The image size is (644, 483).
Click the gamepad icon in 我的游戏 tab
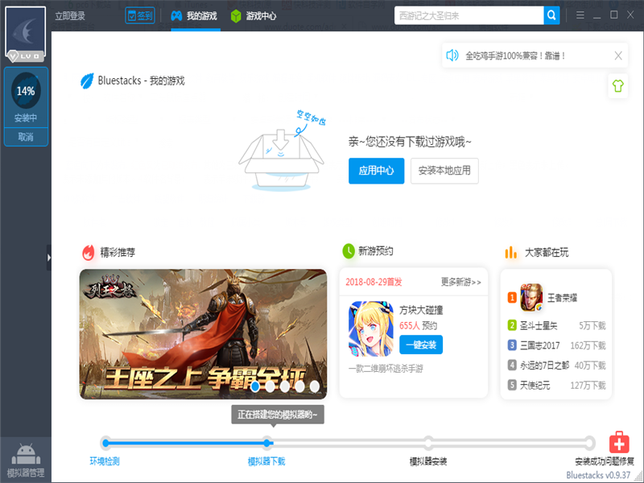176,16
